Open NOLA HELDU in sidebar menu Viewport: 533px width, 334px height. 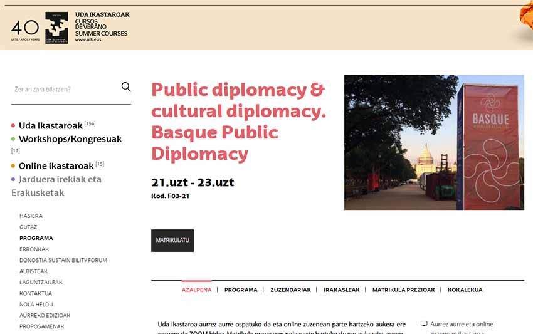pos(36,305)
